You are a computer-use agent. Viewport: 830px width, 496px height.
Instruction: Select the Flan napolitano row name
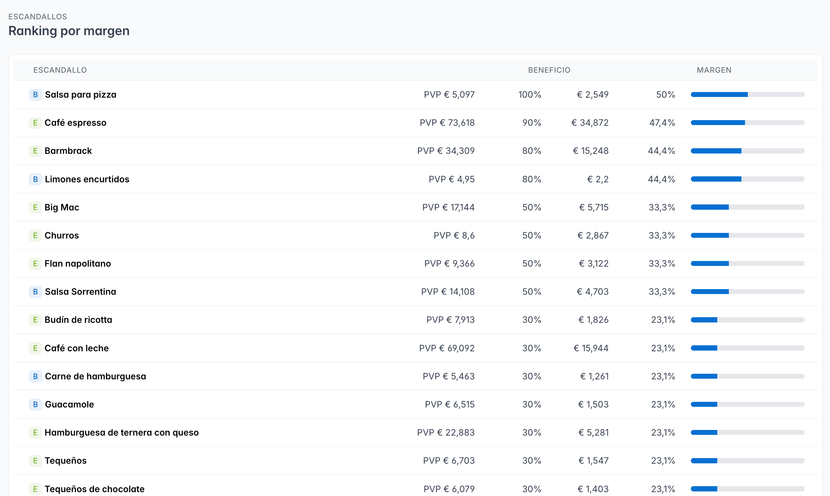(x=78, y=263)
